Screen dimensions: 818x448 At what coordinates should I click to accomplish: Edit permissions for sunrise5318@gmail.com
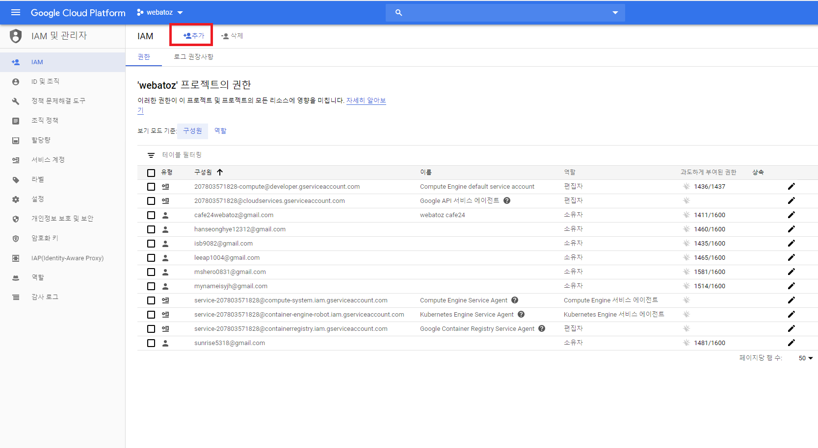pos(791,343)
